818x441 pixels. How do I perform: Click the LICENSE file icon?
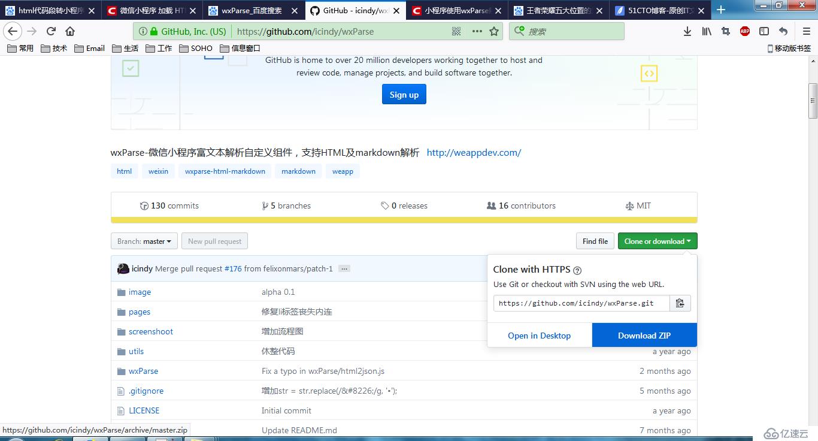[122, 410]
